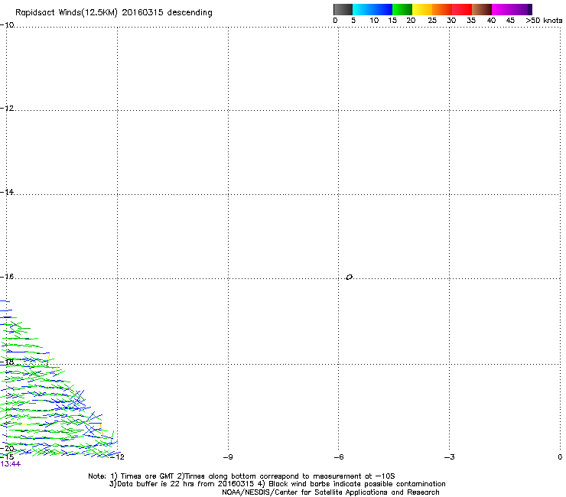Click the 'Times are GMT' note line
566x497 pixels.
tap(242, 476)
